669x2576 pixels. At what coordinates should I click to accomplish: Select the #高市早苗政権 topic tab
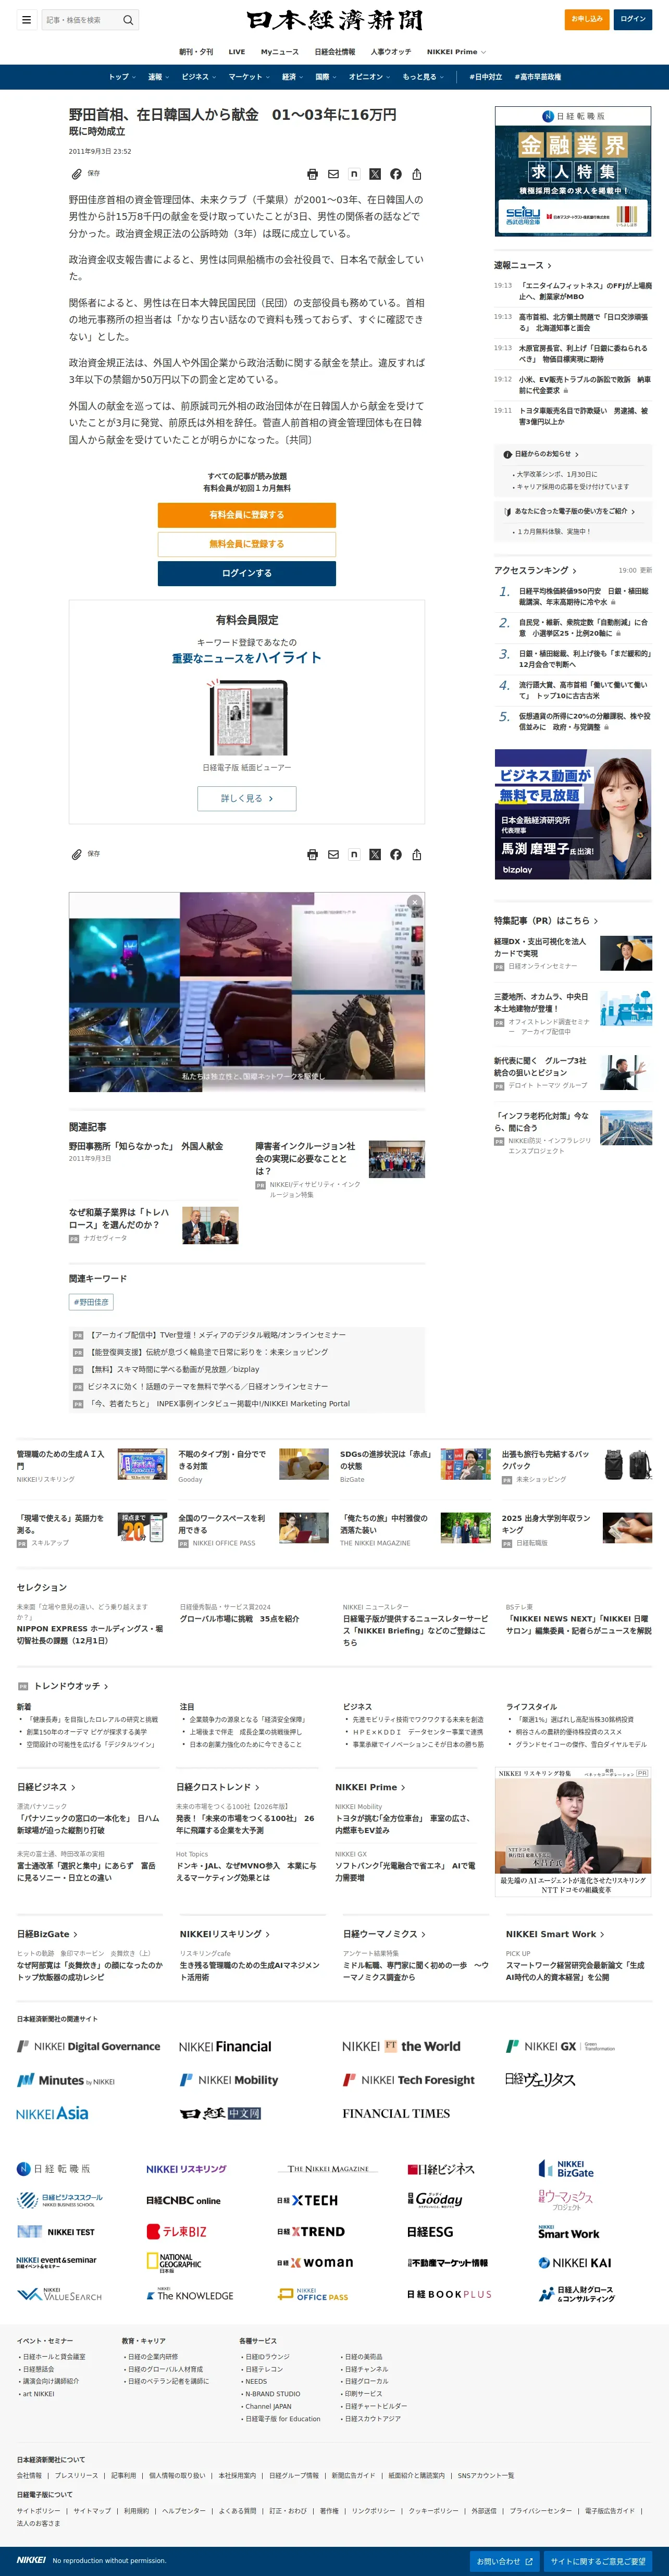click(538, 77)
